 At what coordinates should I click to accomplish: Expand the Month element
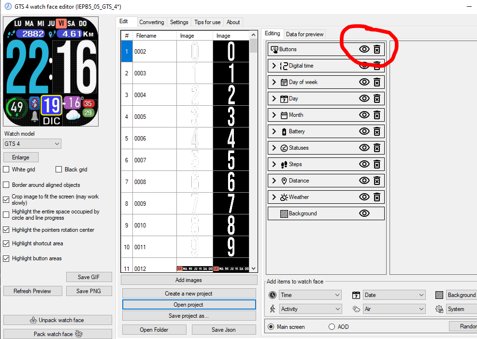point(274,115)
